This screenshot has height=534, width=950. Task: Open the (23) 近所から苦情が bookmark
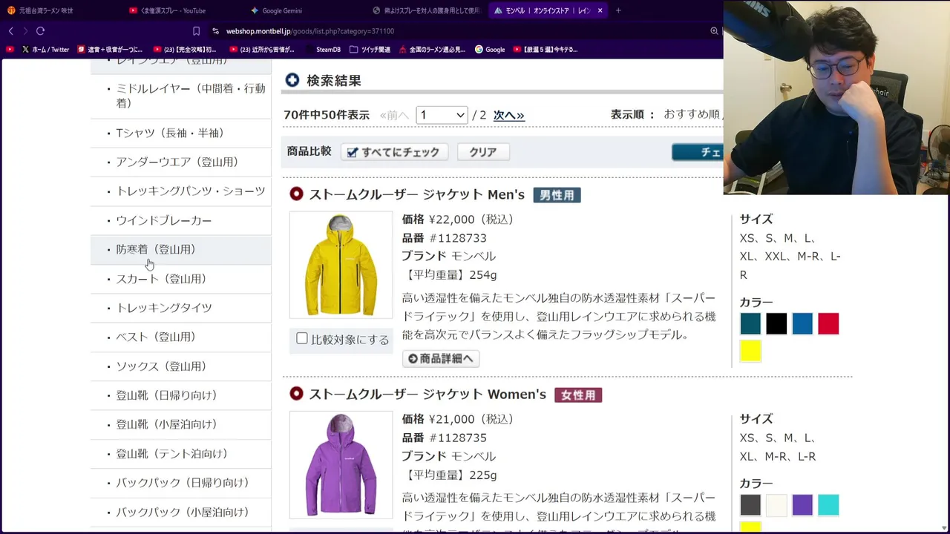262,50
